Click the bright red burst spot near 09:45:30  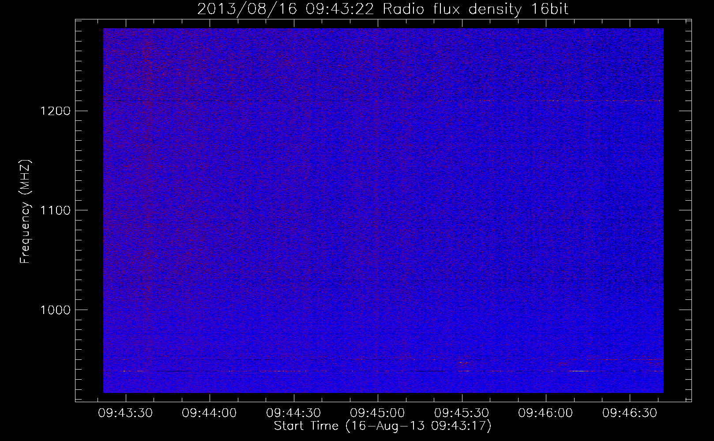pyautogui.click(x=463, y=363)
